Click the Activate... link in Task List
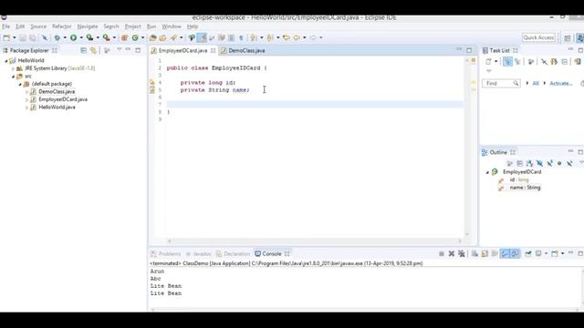The height and width of the screenshot is (328, 584). coord(561,83)
